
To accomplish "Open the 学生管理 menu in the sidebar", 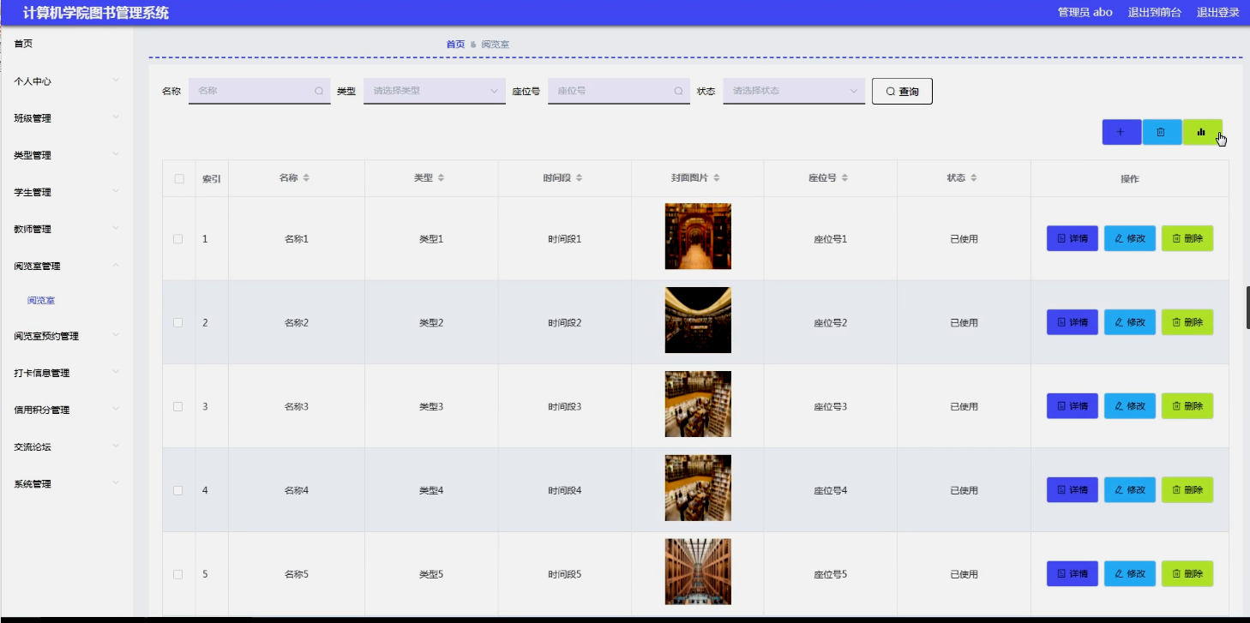I will pos(34,192).
